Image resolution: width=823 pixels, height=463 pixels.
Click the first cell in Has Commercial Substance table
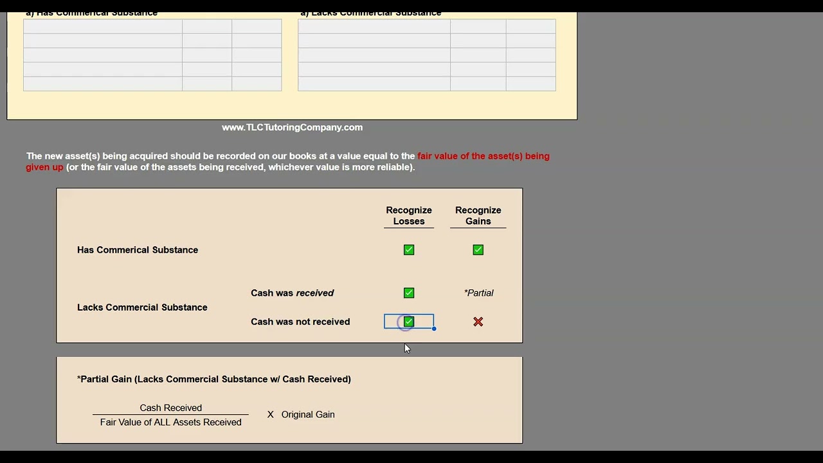click(103, 26)
